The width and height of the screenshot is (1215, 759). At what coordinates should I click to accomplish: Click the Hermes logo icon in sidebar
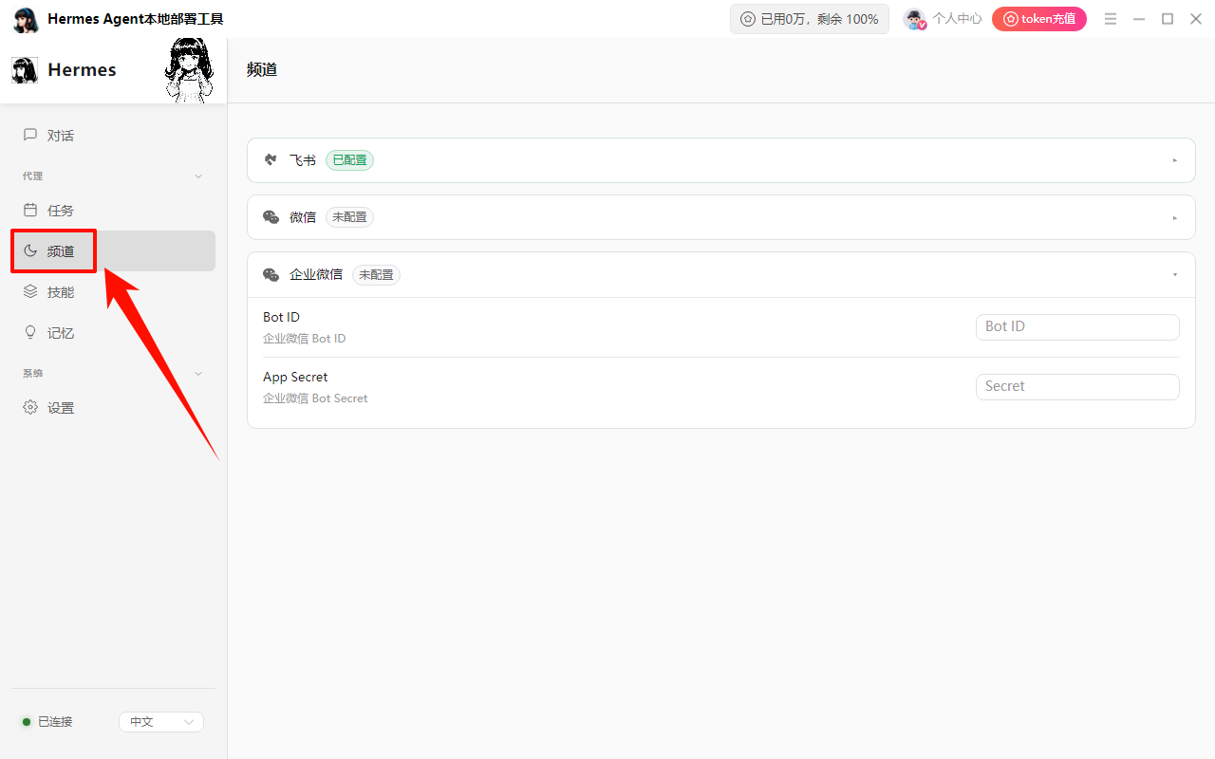point(25,69)
